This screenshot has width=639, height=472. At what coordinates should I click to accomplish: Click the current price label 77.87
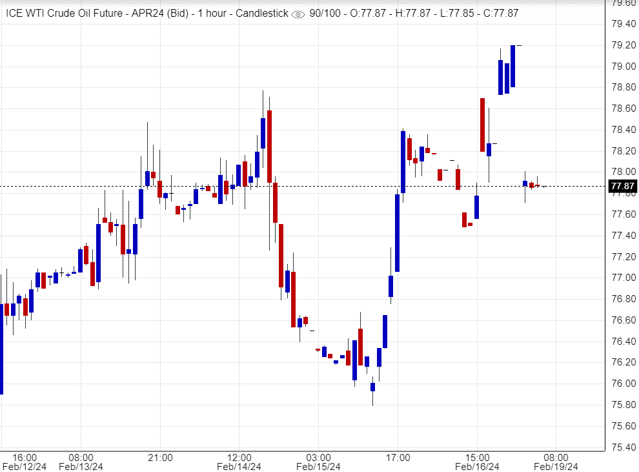621,187
